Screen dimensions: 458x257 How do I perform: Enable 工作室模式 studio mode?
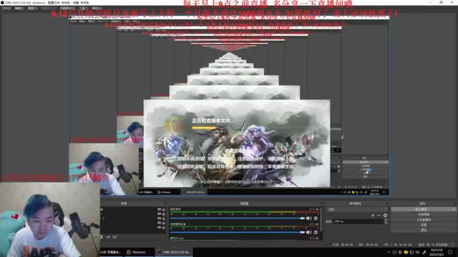tap(424, 220)
